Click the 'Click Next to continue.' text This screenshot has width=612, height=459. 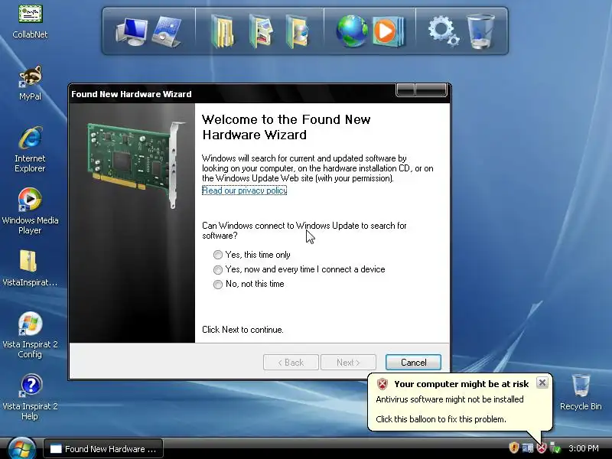[x=243, y=330]
